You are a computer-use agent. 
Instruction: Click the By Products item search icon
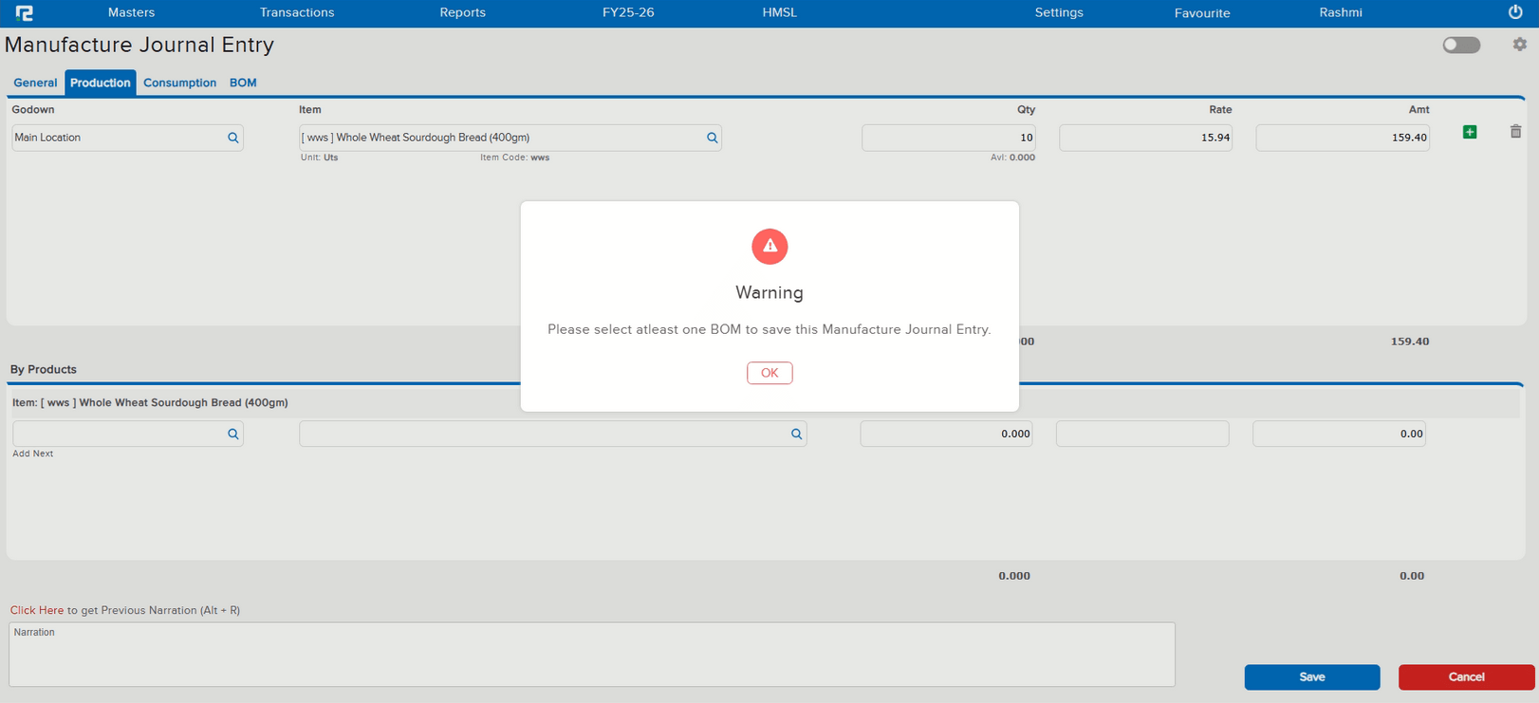[x=797, y=434]
